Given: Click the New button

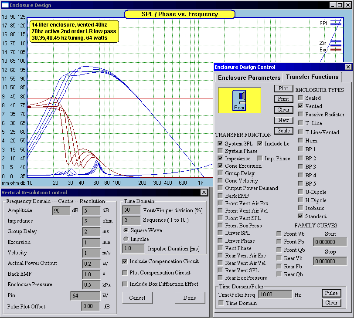Looking at the screenshot, I should click(x=283, y=120).
